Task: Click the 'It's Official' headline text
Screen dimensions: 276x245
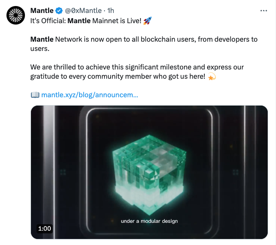Action: click(x=48, y=21)
